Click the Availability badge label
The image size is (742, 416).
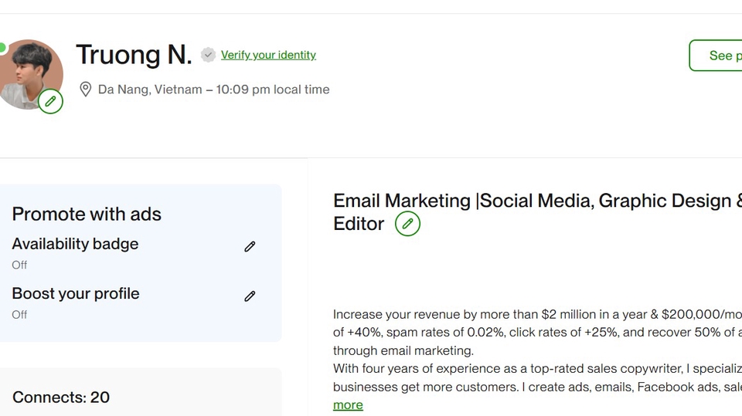click(75, 244)
